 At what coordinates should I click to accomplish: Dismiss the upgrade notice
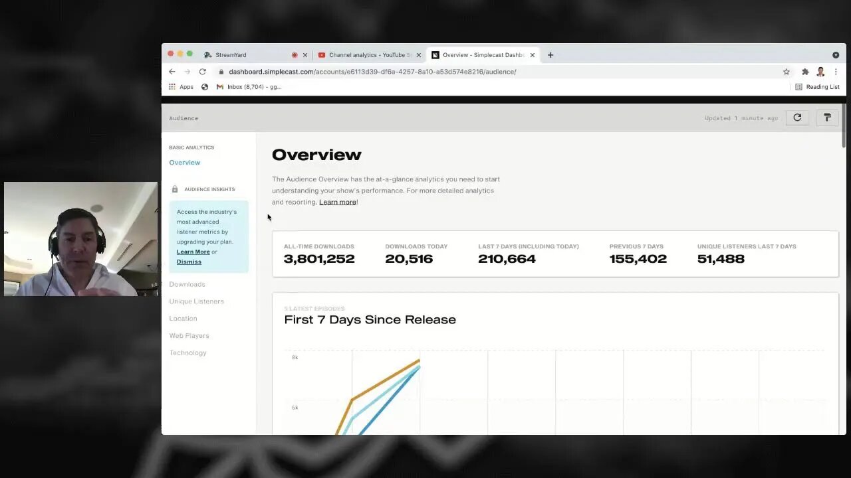pos(189,262)
